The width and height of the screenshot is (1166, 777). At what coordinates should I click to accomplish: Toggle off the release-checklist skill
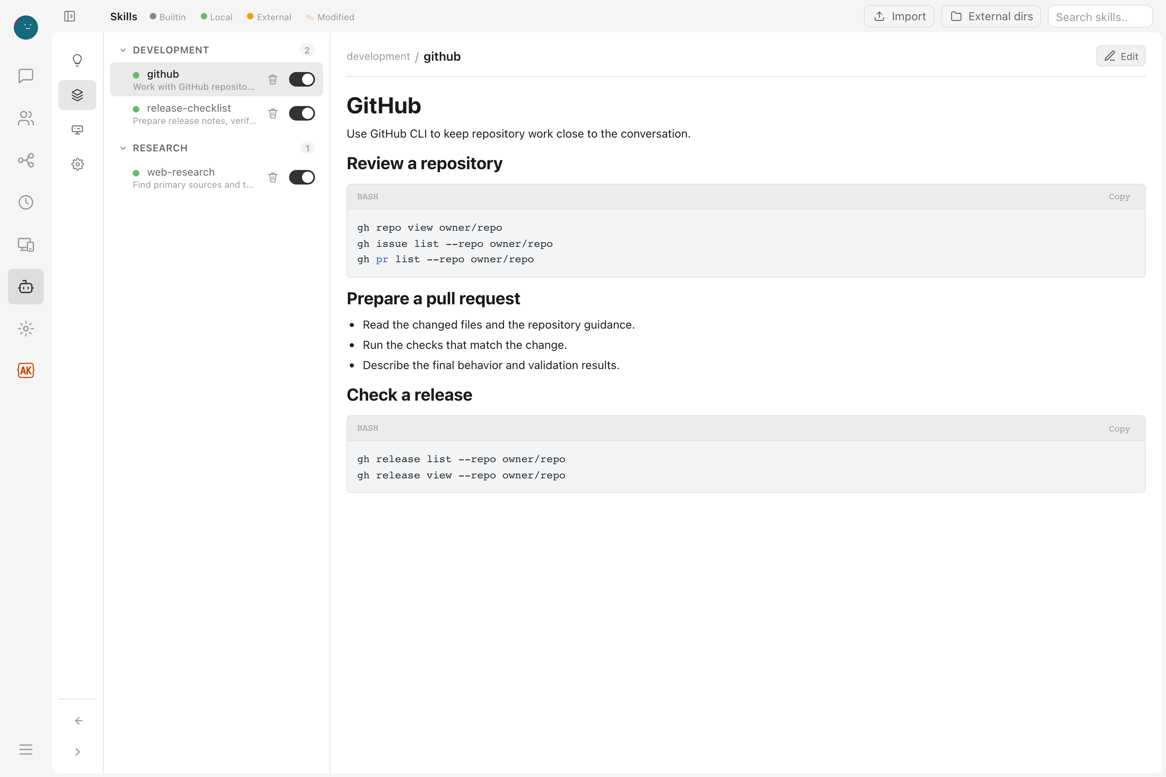pyautogui.click(x=302, y=113)
